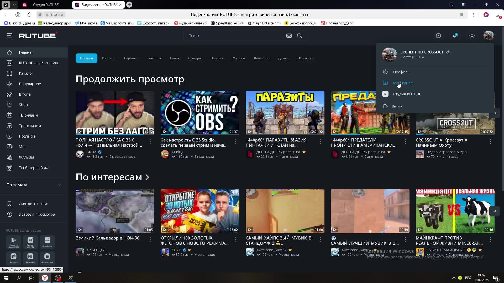The image size is (504, 283).
Task: Open Как стримить OBS video thumbnail
Action: 200,113
